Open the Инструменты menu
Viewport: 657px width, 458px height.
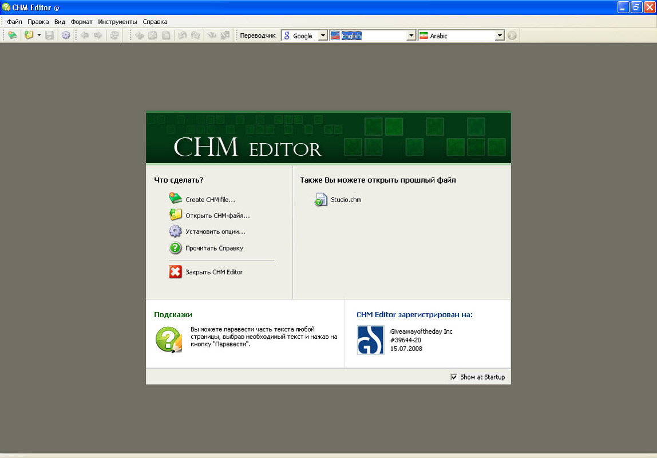(118, 22)
